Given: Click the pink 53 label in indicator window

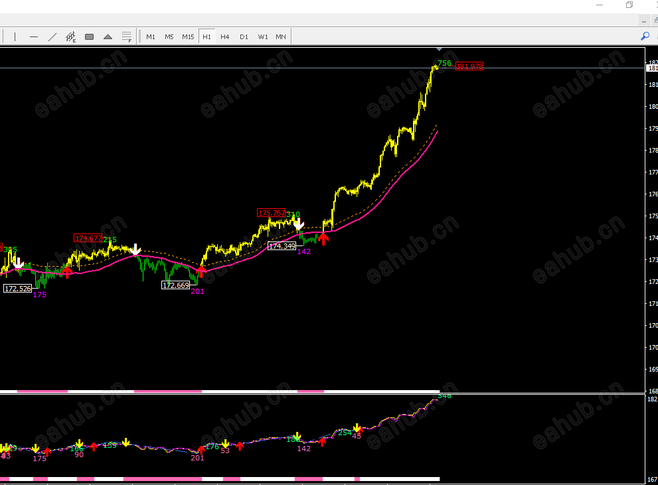Looking at the screenshot, I should pos(225,450).
